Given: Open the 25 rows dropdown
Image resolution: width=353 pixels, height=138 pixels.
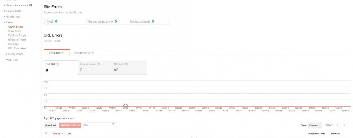Looking at the screenshot, I should [x=314, y=125].
